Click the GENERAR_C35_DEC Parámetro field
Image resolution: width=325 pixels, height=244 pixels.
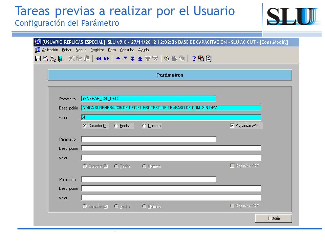[149, 99]
